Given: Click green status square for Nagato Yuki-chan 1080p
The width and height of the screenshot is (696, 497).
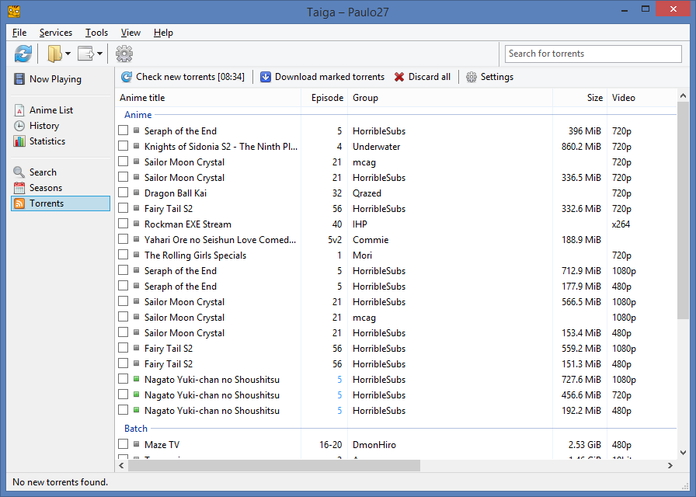Looking at the screenshot, I should [x=136, y=379].
